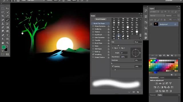Select the Move tool
The image size is (183, 102).
(7, 8)
